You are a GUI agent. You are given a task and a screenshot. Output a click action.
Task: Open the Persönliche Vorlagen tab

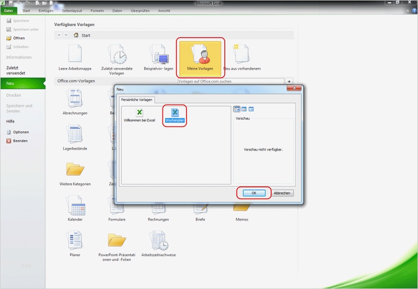pyautogui.click(x=136, y=100)
